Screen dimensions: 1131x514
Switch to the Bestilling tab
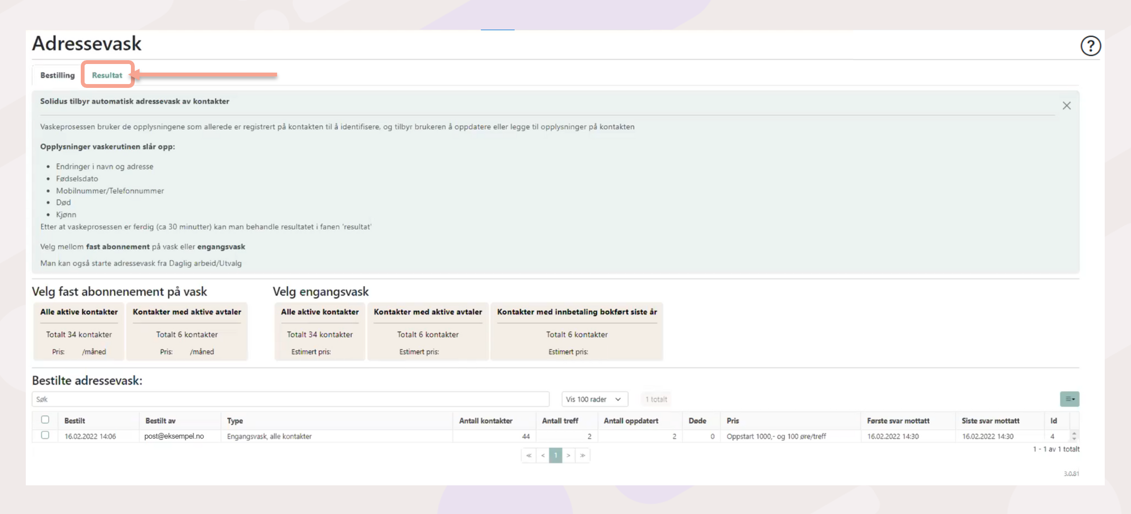57,75
